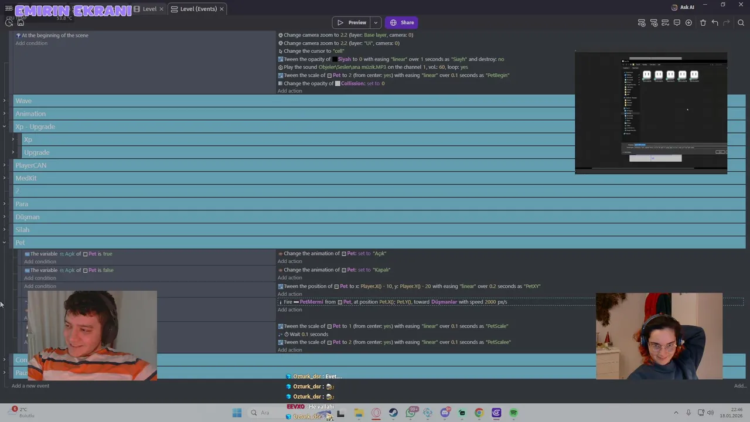
Task: Open the Preview options dropdown arrow
Action: pos(376,22)
